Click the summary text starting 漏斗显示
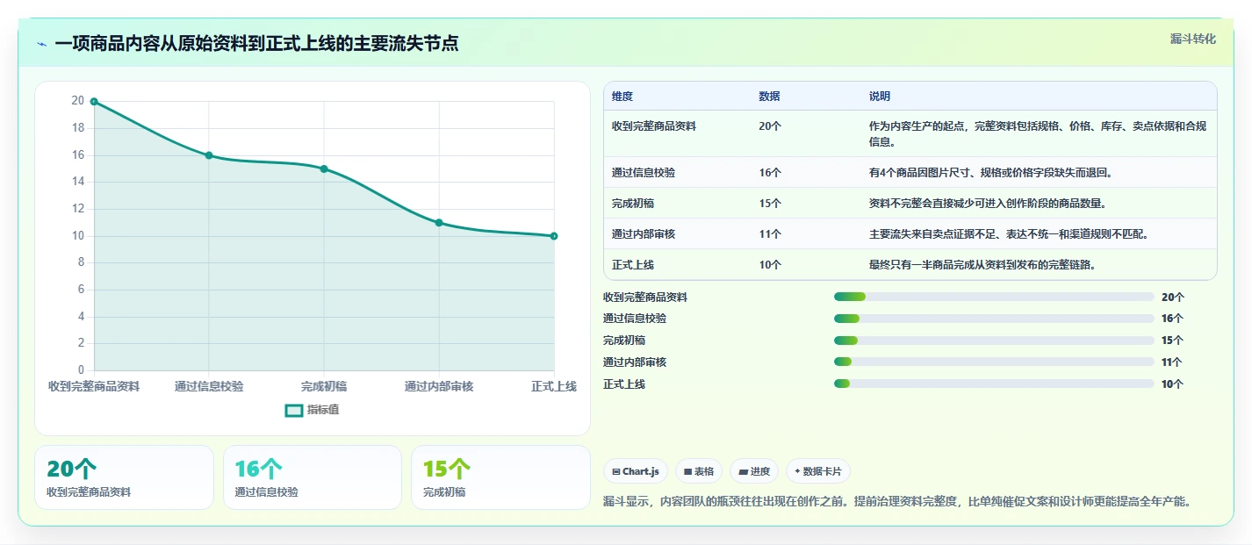 pos(897,502)
